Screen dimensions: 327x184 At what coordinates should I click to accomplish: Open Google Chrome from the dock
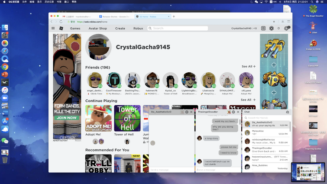click(5, 67)
